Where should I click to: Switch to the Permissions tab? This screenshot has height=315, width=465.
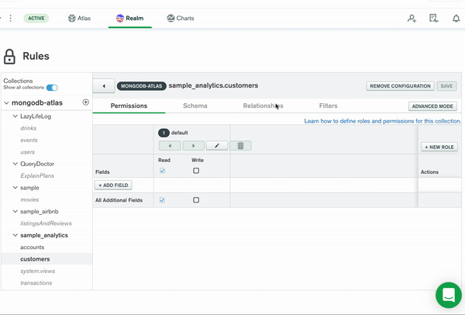129,106
